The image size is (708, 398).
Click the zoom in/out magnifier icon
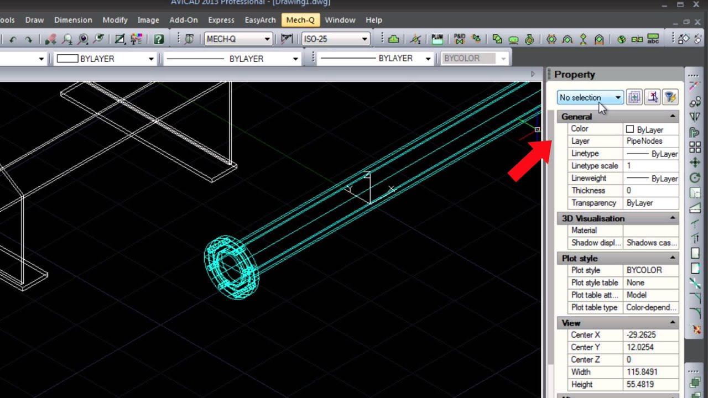(67, 39)
